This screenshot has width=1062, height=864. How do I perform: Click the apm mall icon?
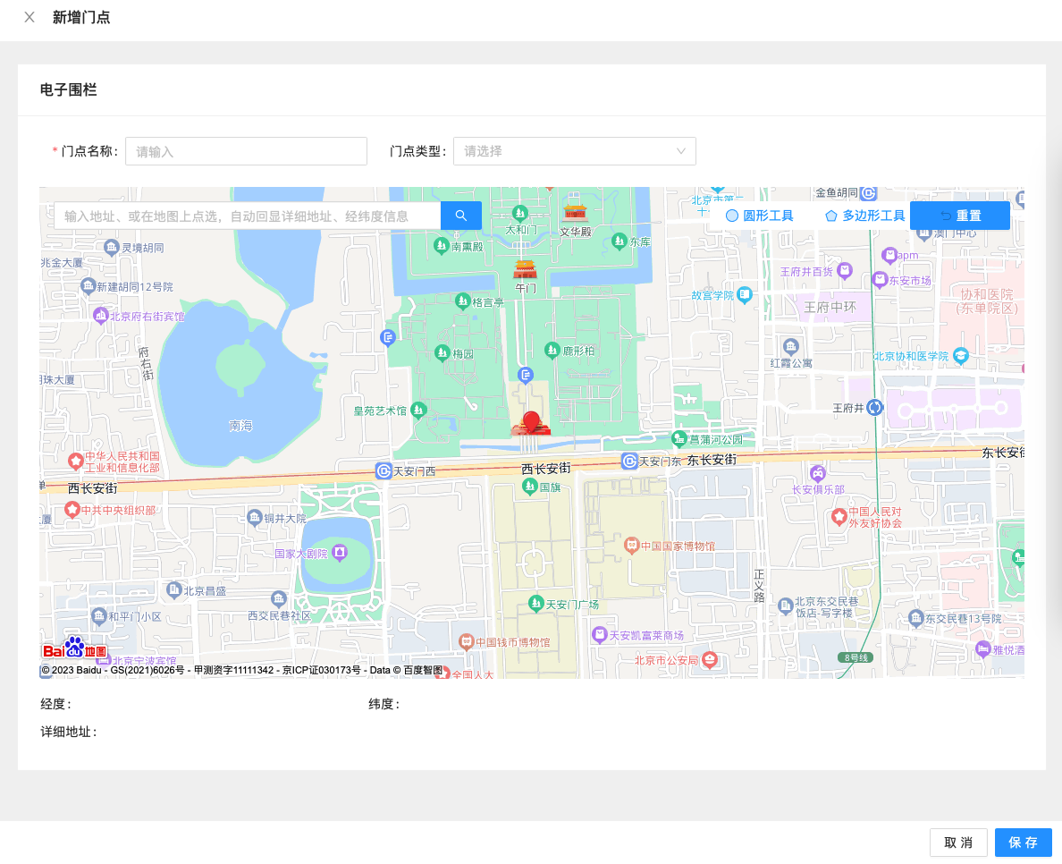pyautogui.click(x=889, y=256)
